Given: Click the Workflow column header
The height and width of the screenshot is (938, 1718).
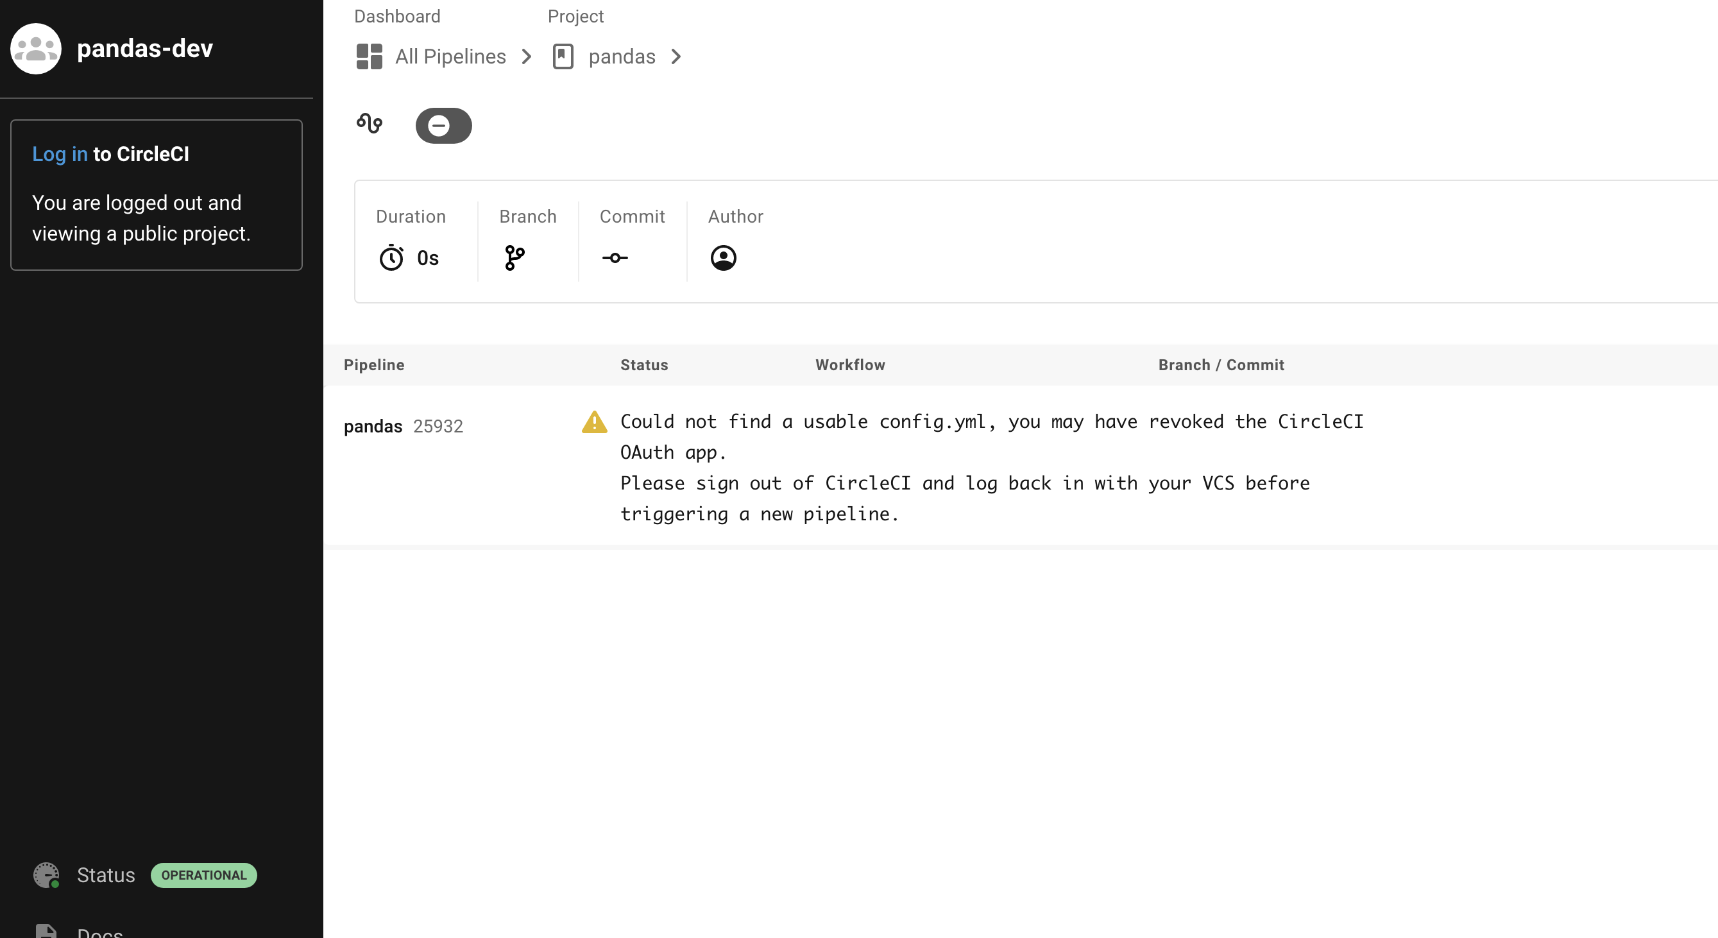Looking at the screenshot, I should tap(850, 365).
